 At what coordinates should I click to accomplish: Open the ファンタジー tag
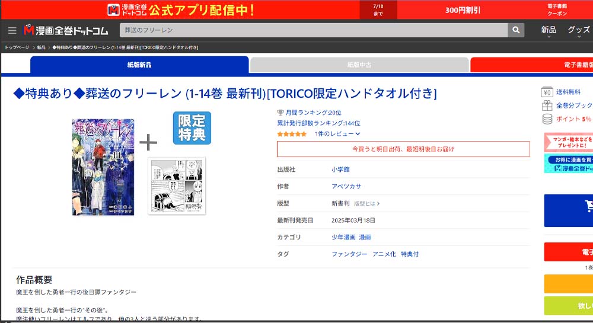pyautogui.click(x=349, y=254)
